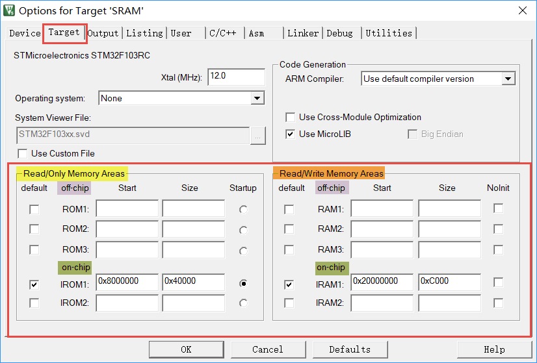Open the Linker tab
This screenshot has width=537, height=363.
click(x=303, y=33)
